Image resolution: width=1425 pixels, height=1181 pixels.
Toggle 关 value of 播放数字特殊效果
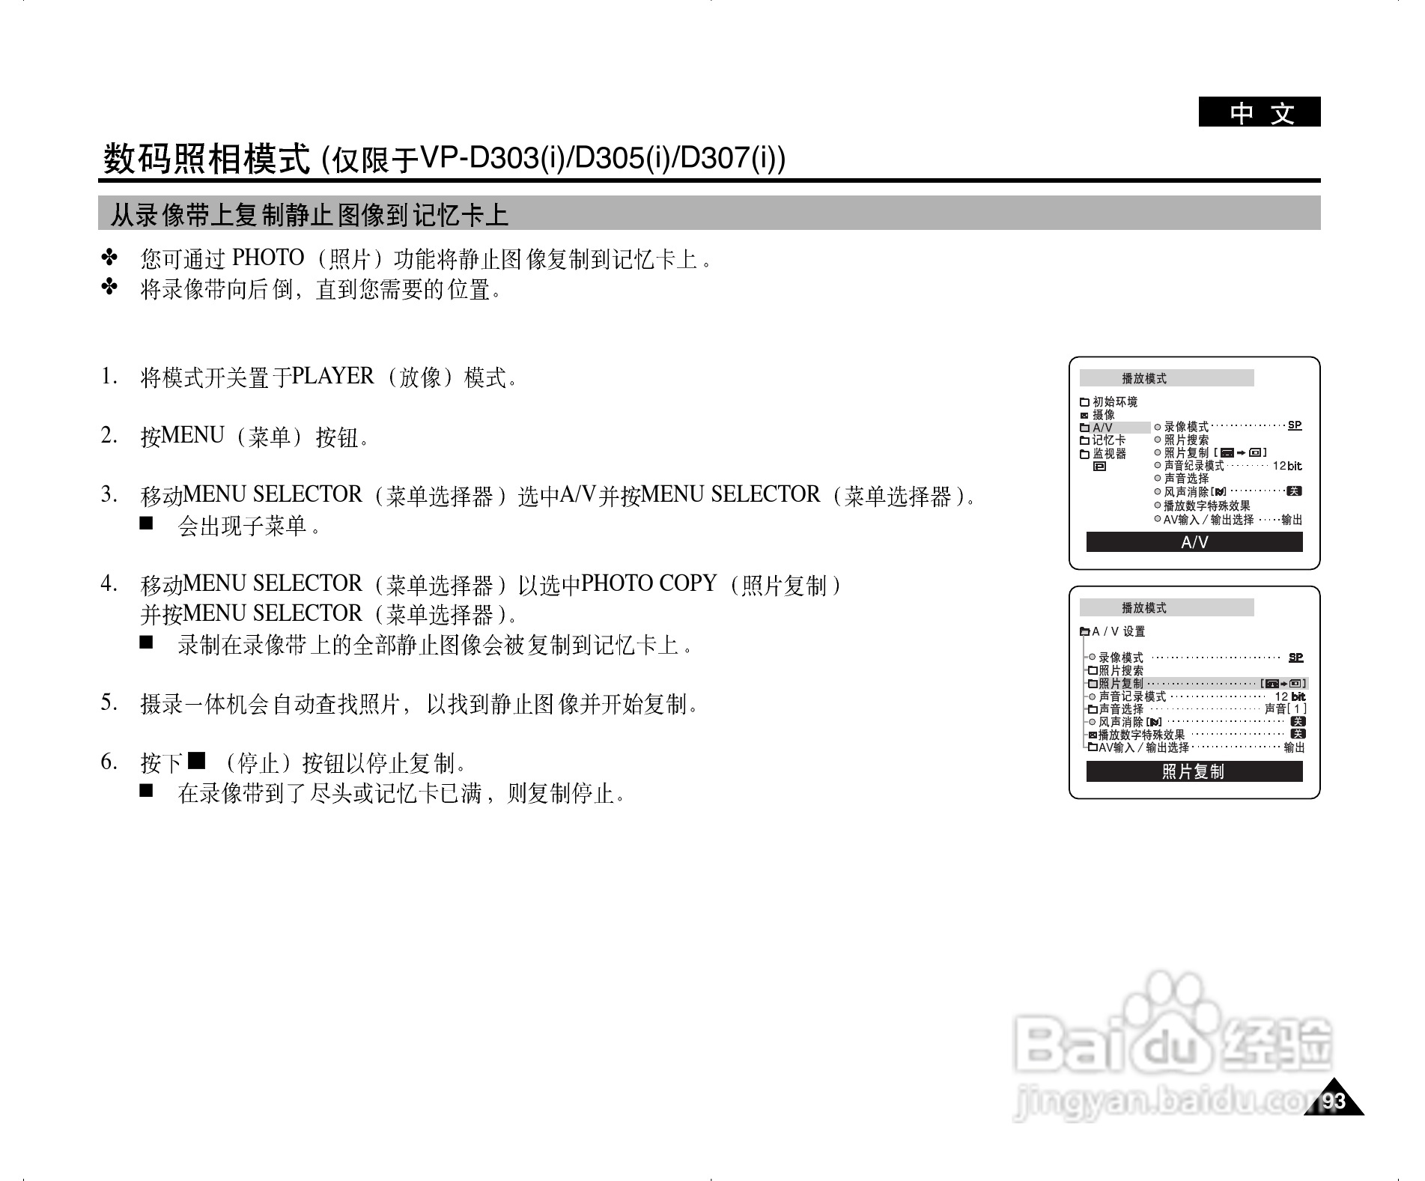tap(1298, 734)
